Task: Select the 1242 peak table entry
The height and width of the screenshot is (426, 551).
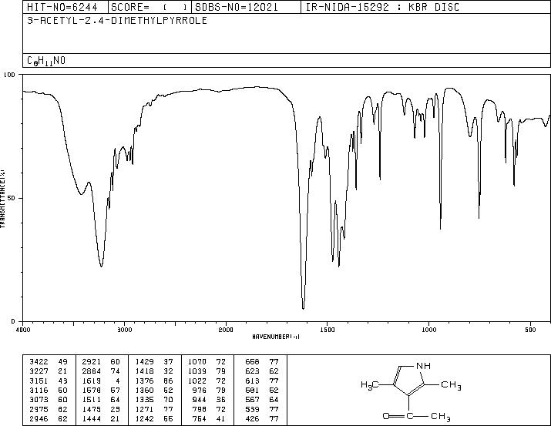Action: pyautogui.click(x=155, y=419)
